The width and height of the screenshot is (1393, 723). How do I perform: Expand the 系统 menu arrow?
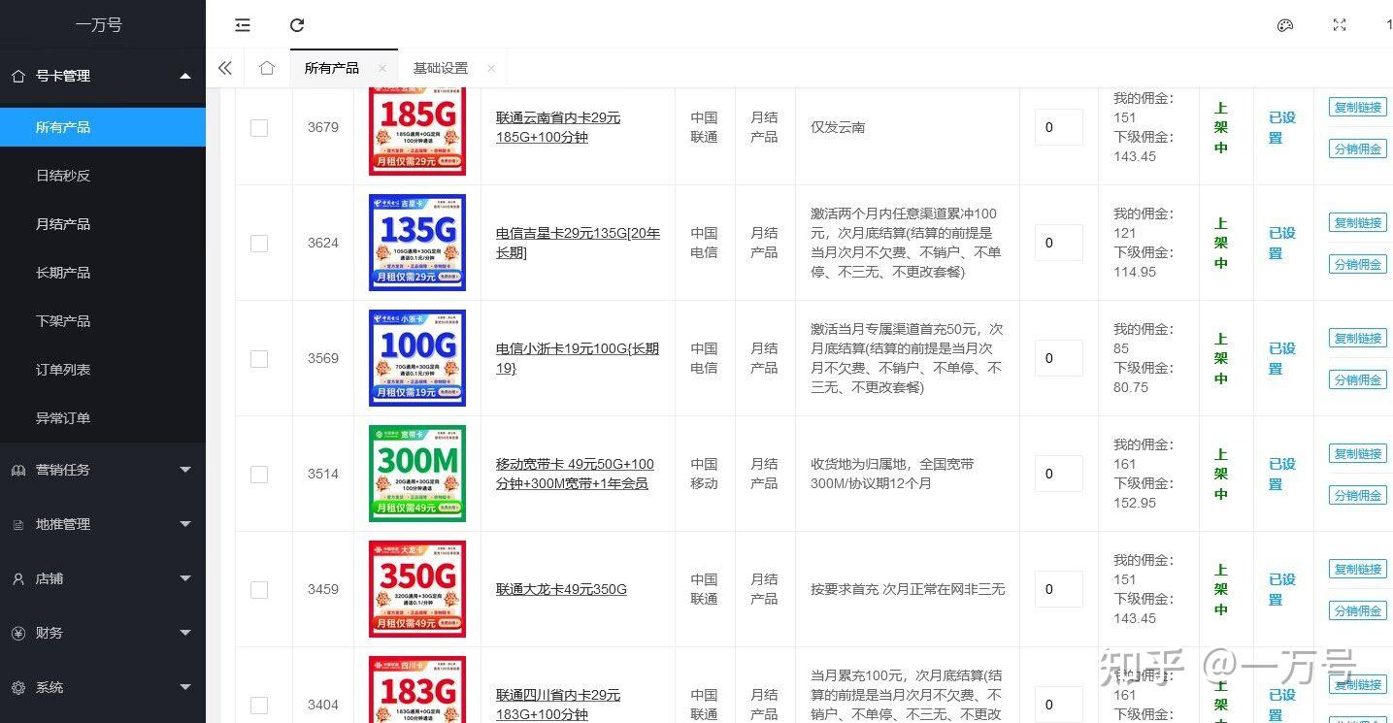[185, 687]
